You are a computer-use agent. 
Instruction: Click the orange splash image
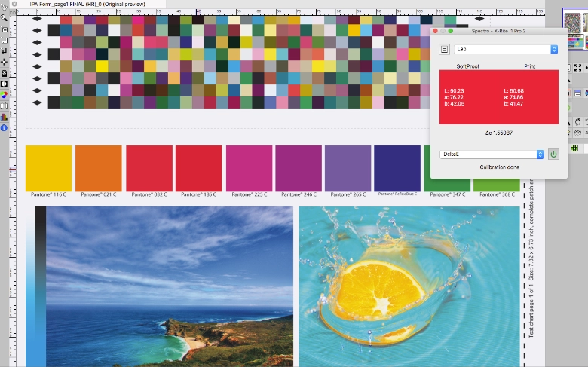point(409,286)
